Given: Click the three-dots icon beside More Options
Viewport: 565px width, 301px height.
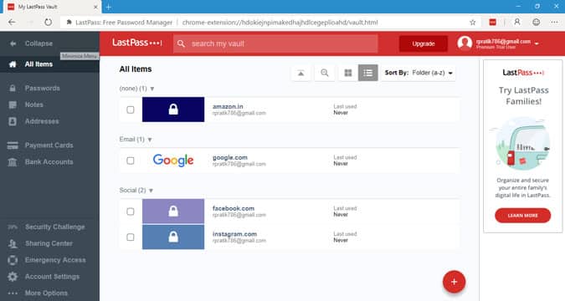Looking at the screenshot, I should 13,293.
